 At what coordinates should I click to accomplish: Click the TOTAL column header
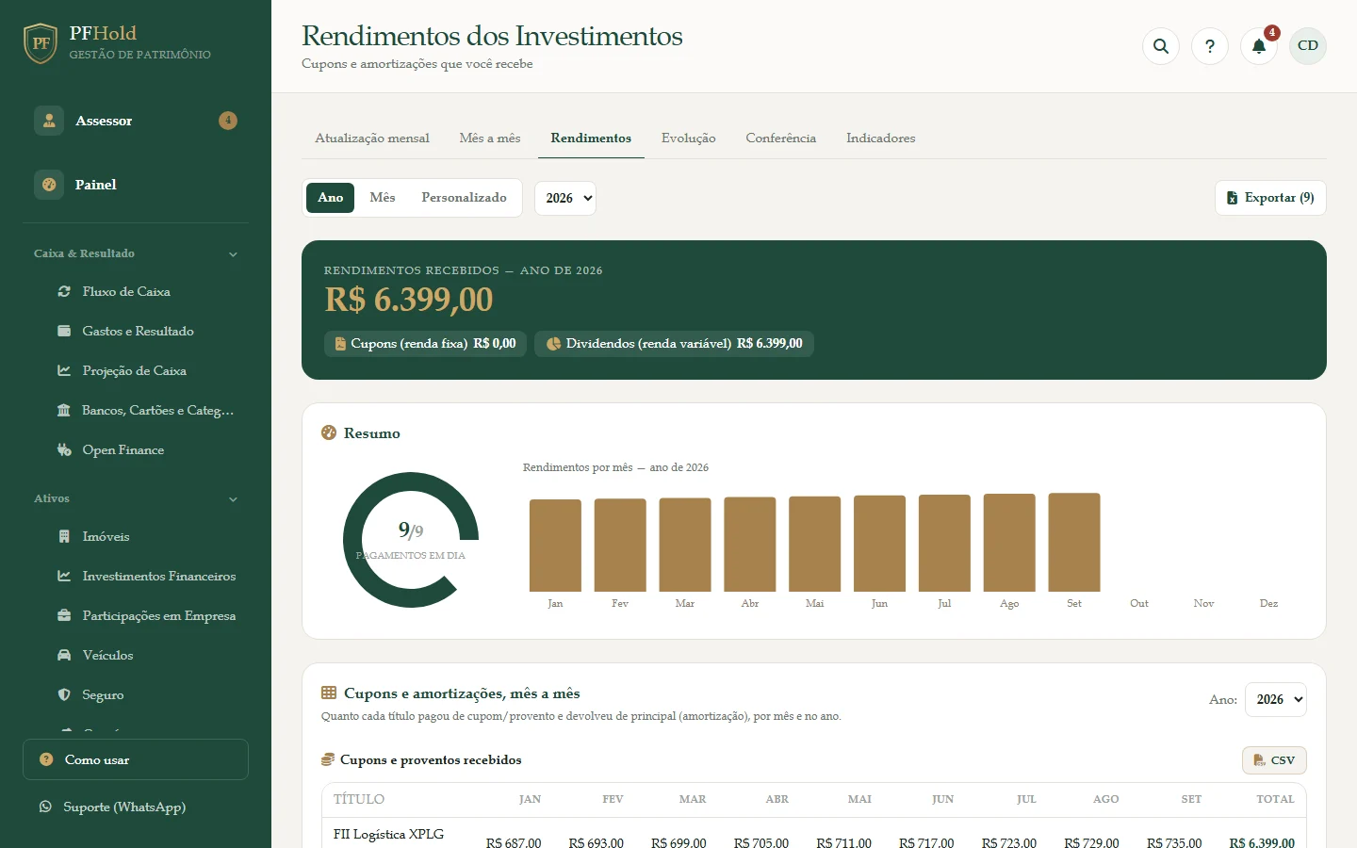(1275, 799)
